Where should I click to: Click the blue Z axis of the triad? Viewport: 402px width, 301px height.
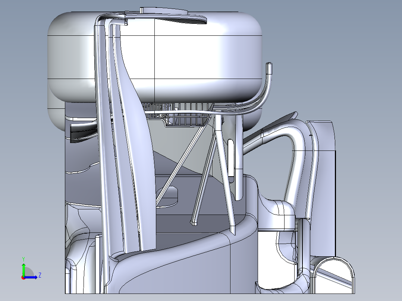31,277
